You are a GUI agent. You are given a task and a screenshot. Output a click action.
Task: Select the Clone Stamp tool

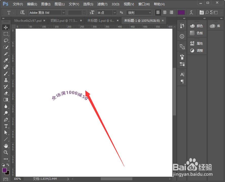click(x=6, y=80)
